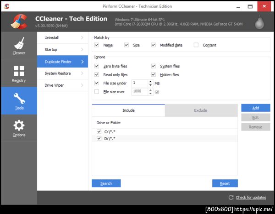The image size is (275, 214).
Task: Click the Piriform pear icon
Action: (259, 22)
